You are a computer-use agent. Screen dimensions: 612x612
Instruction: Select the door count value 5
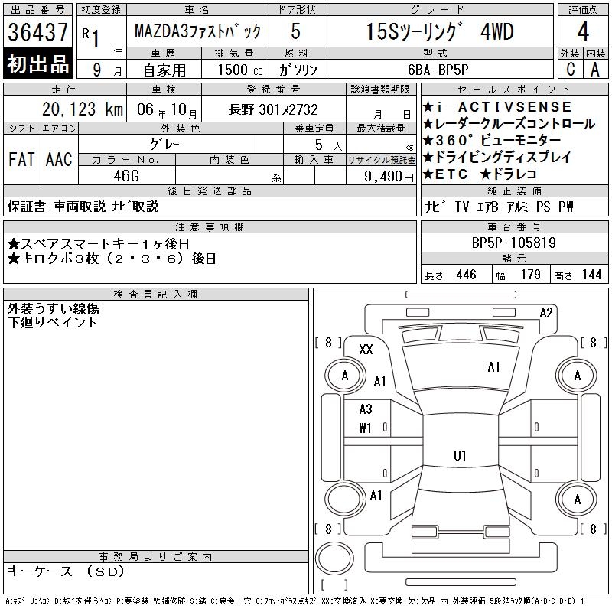click(x=296, y=31)
